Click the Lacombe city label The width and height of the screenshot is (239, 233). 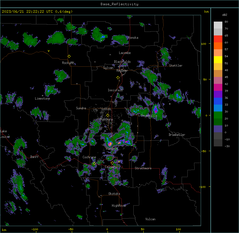[x=125, y=53]
